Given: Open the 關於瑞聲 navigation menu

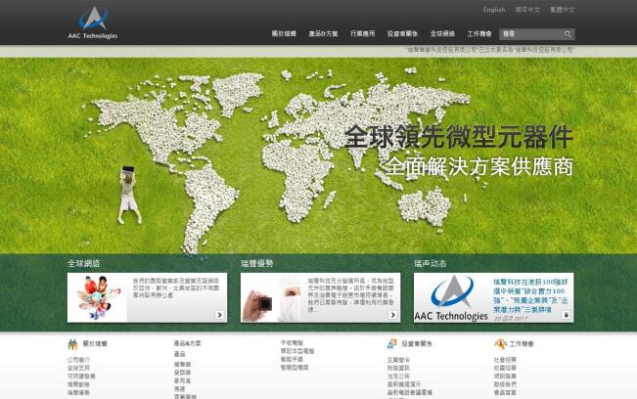Looking at the screenshot, I should 284,34.
